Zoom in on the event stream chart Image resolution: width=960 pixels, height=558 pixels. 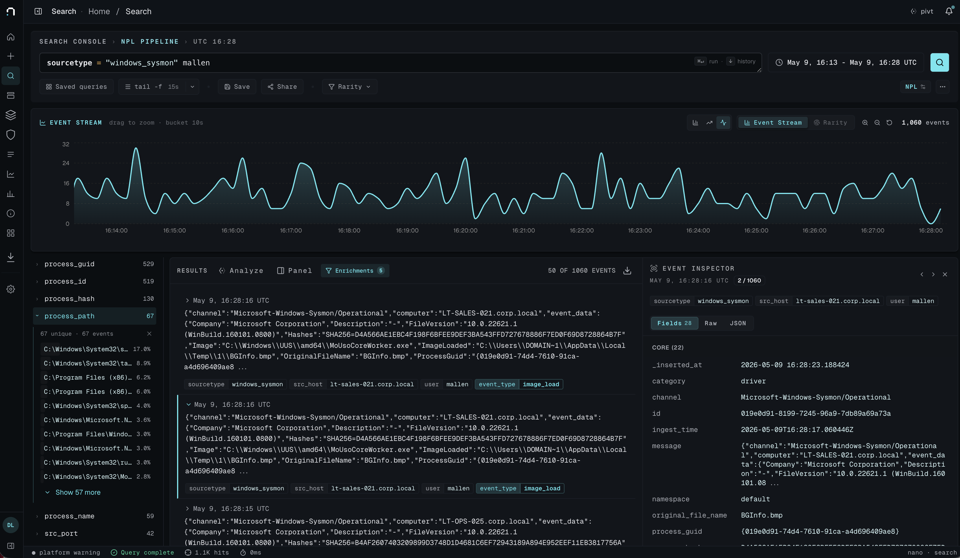(865, 123)
